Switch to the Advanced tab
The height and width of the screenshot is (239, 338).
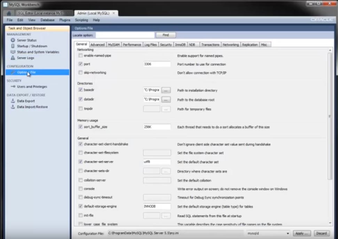pyautogui.click(x=97, y=44)
